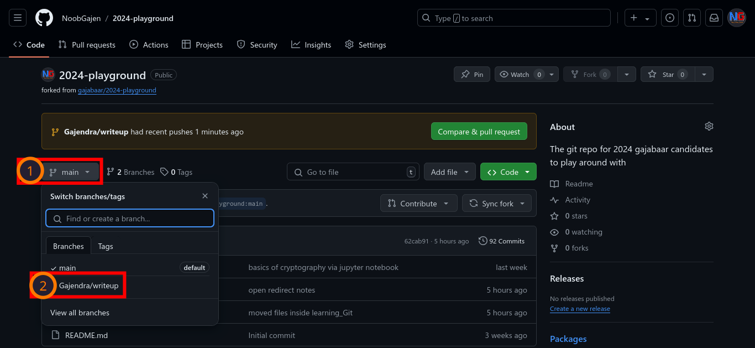Open commit 'basics of cryptography via jupyter notebook'
This screenshot has height=348, width=755.
click(x=323, y=267)
